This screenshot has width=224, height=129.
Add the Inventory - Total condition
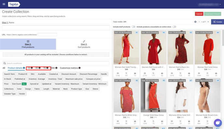pos(55,79)
